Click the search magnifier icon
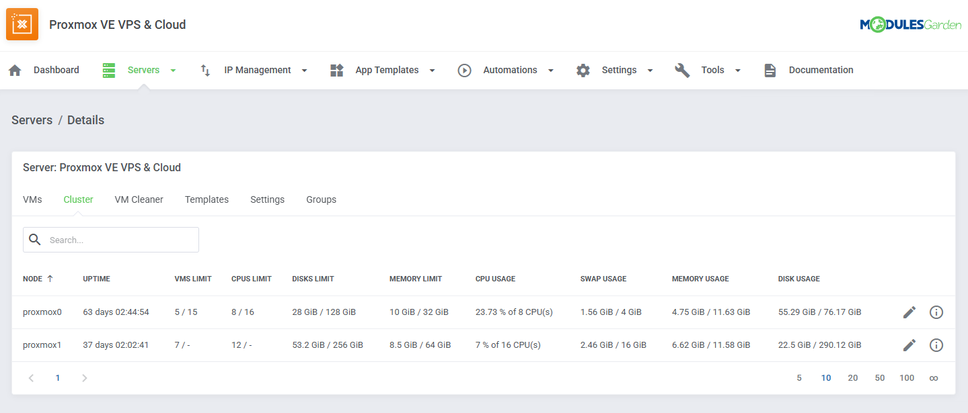The image size is (968, 413). [35, 240]
